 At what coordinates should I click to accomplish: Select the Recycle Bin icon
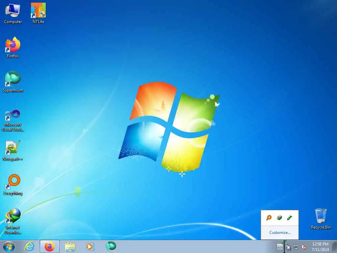pos(321,219)
